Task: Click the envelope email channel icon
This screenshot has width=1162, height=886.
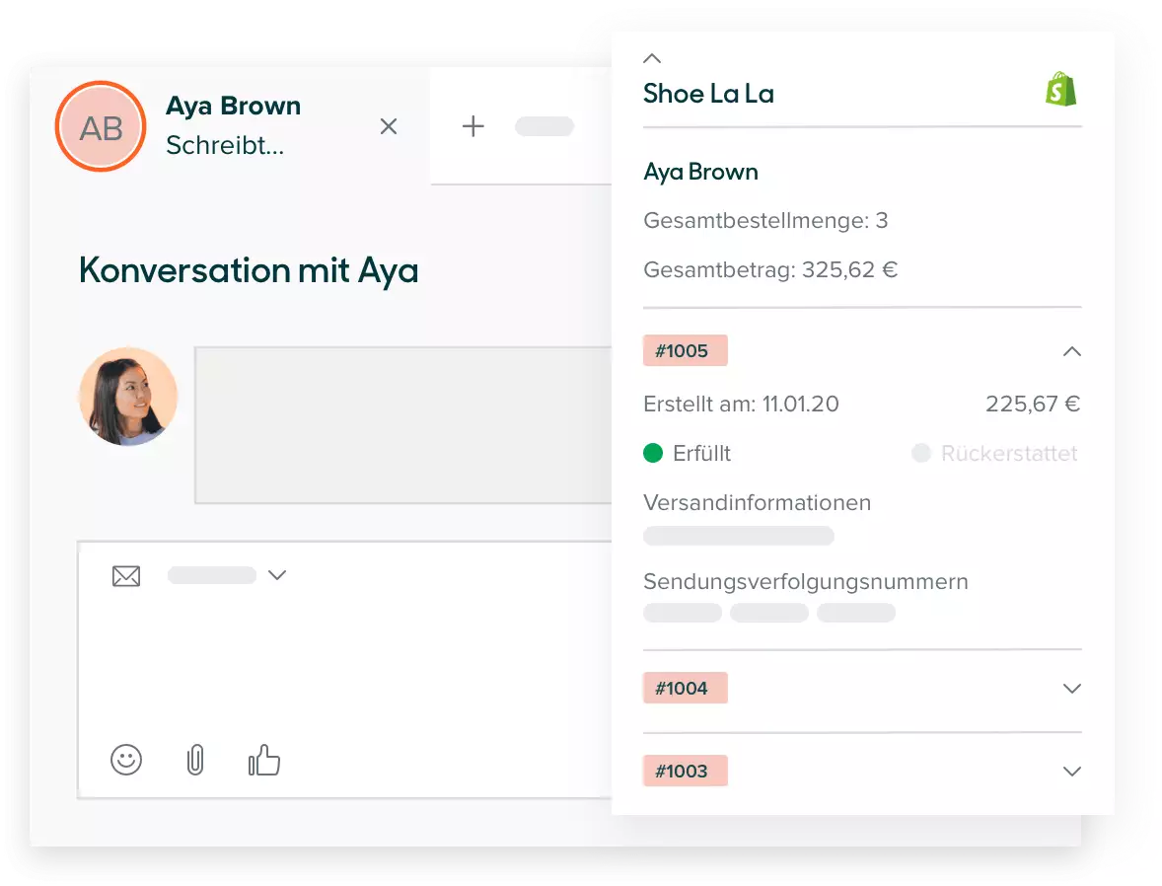Action: pyautogui.click(x=126, y=576)
